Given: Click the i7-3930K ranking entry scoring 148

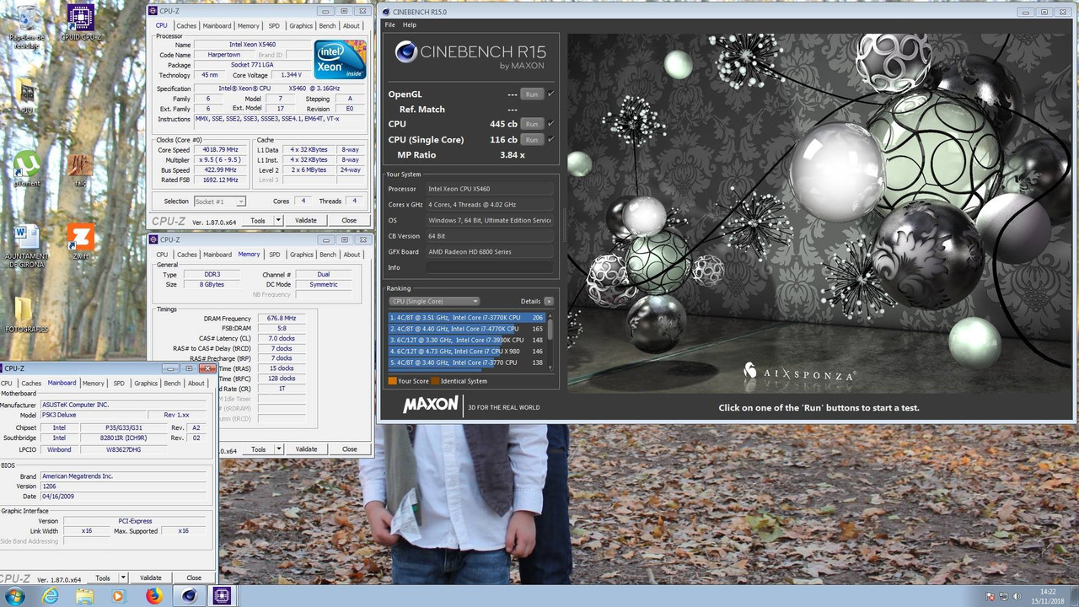Looking at the screenshot, I should (x=467, y=340).
